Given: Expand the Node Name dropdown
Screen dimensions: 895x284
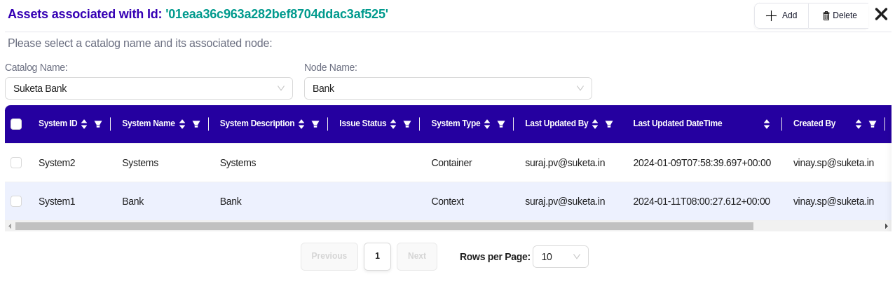Looking at the screenshot, I should click(448, 88).
